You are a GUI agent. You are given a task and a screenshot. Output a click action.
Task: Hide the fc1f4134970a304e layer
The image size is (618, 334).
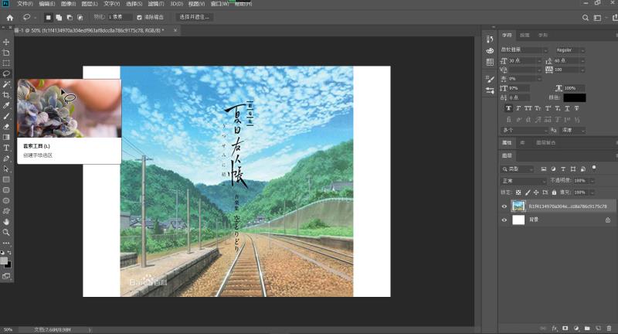click(x=504, y=206)
